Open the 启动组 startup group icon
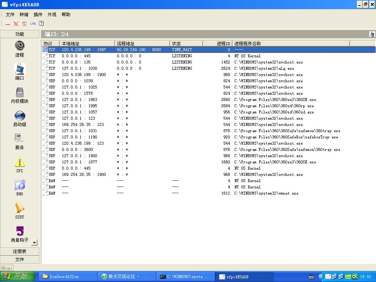The height and width of the screenshot is (282, 376). click(x=19, y=116)
